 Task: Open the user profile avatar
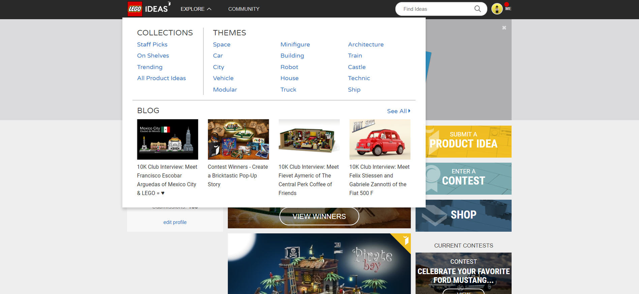tap(497, 9)
